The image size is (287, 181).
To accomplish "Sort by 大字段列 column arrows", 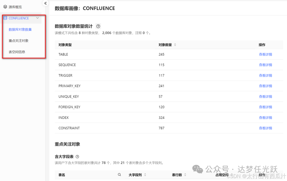I will point(145,175).
